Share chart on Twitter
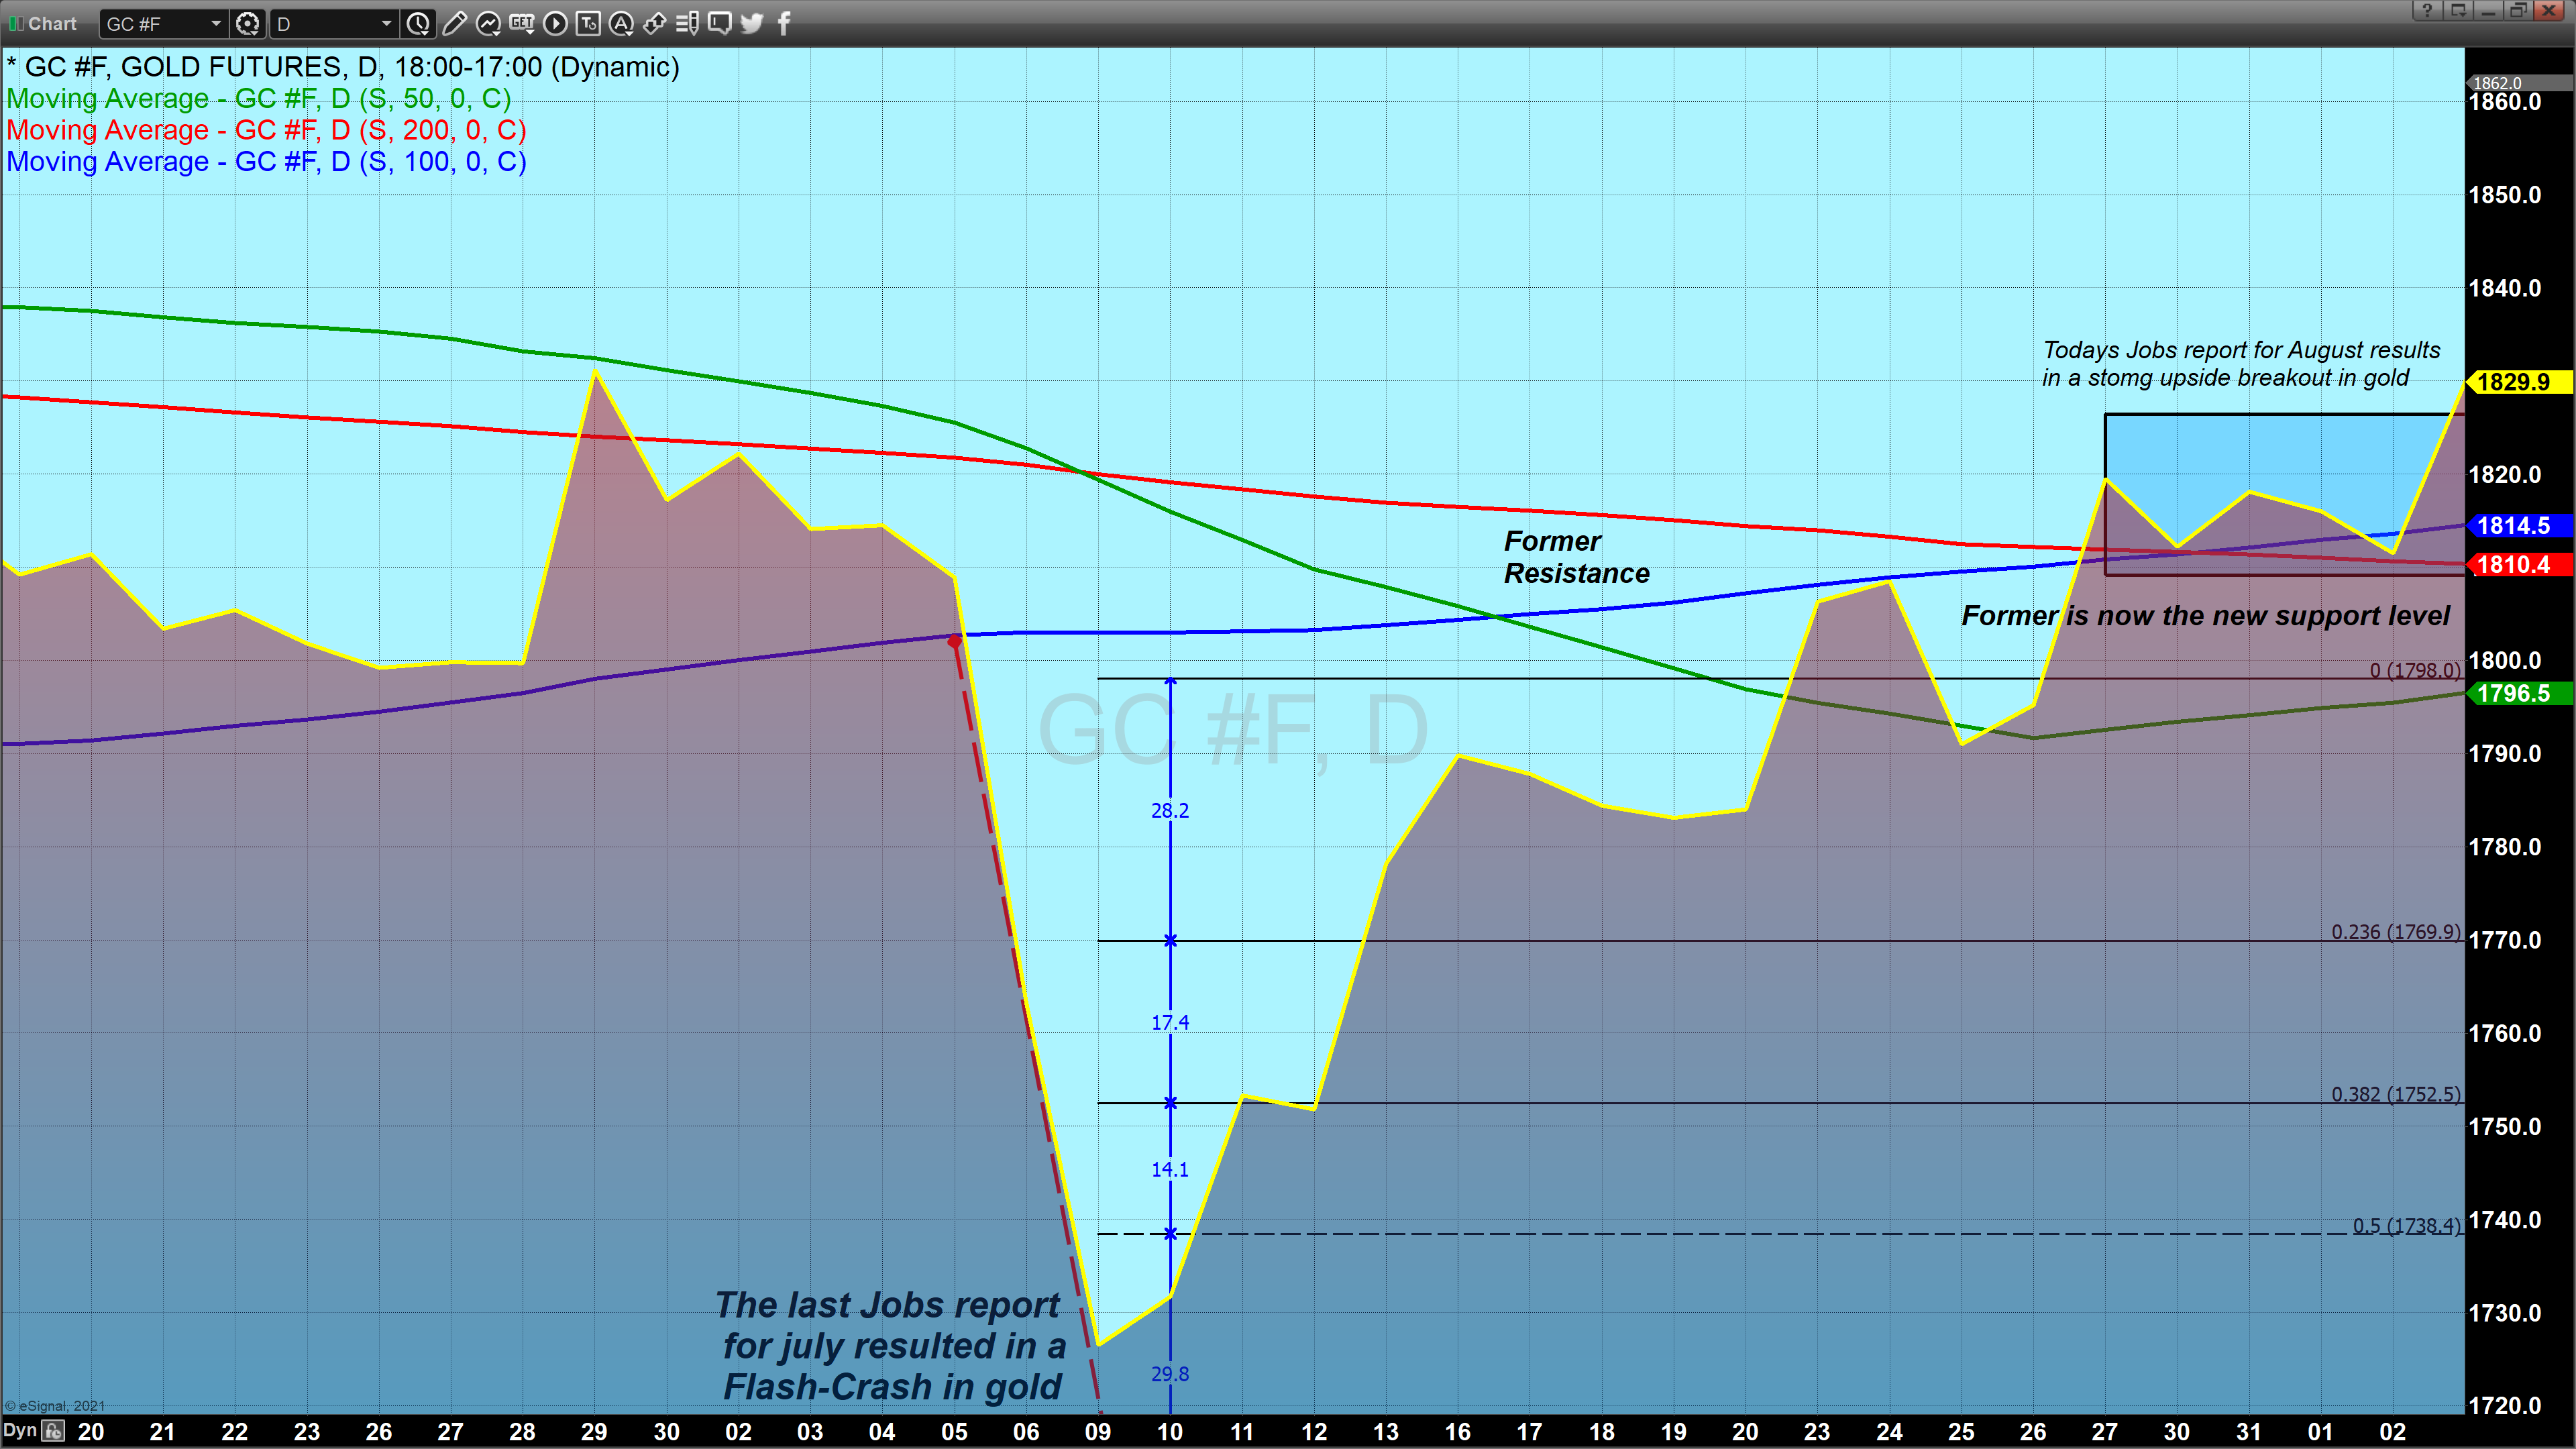Image resolution: width=2576 pixels, height=1449 pixels. (752, 23)
